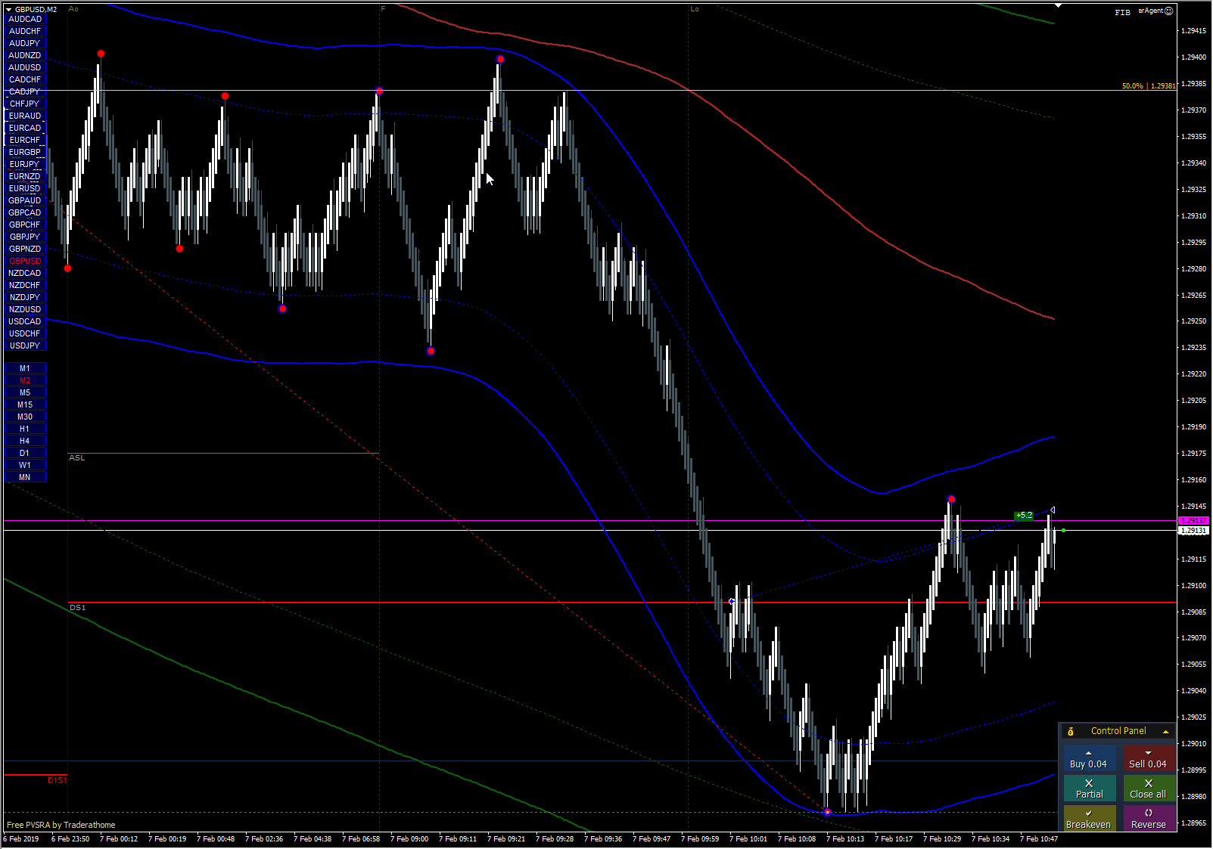Click the Partial close button
The height and width of the screenshot is (849, 1213).
(1089, 789)
